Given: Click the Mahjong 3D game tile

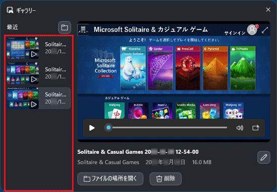Looking at the screenshot, I should pos(233,111).
